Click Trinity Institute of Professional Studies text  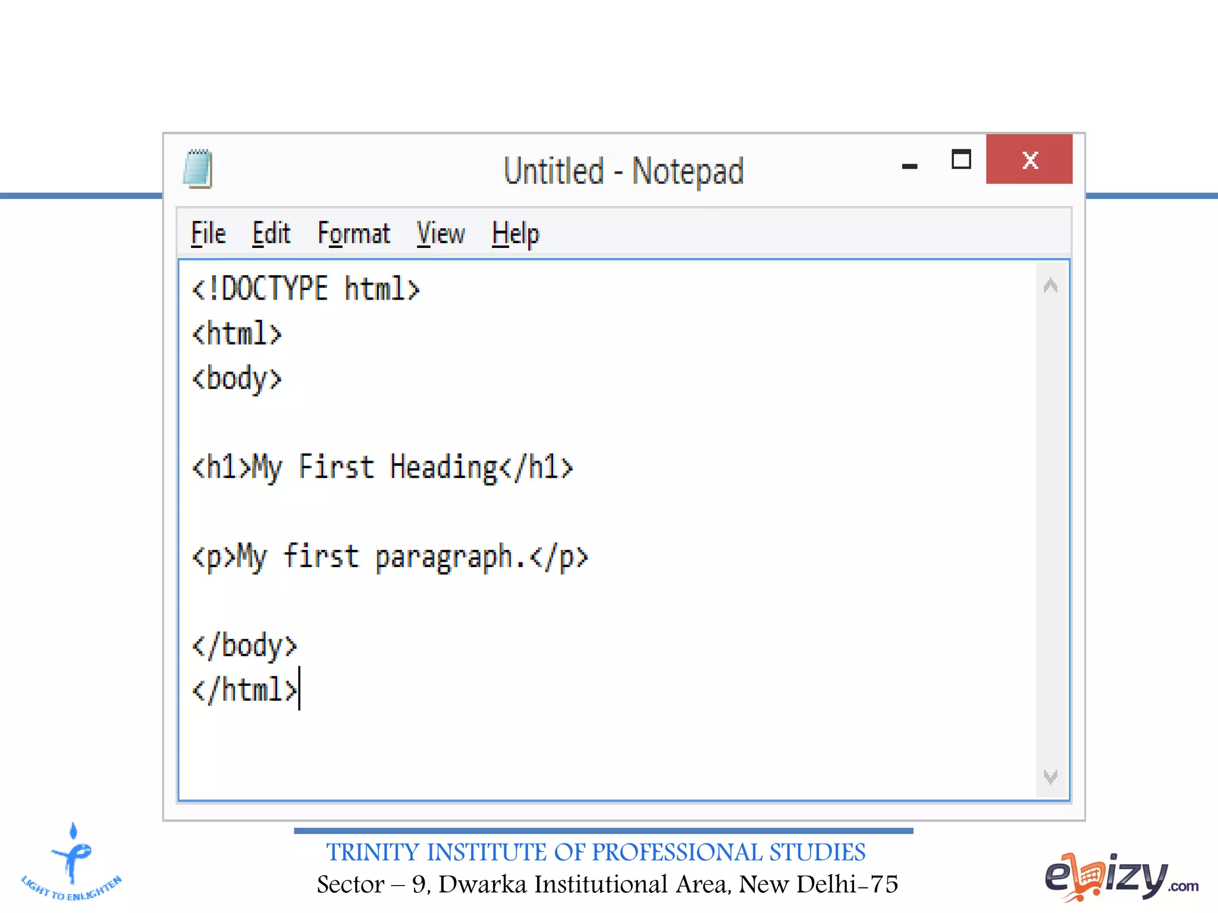(595, 852)
